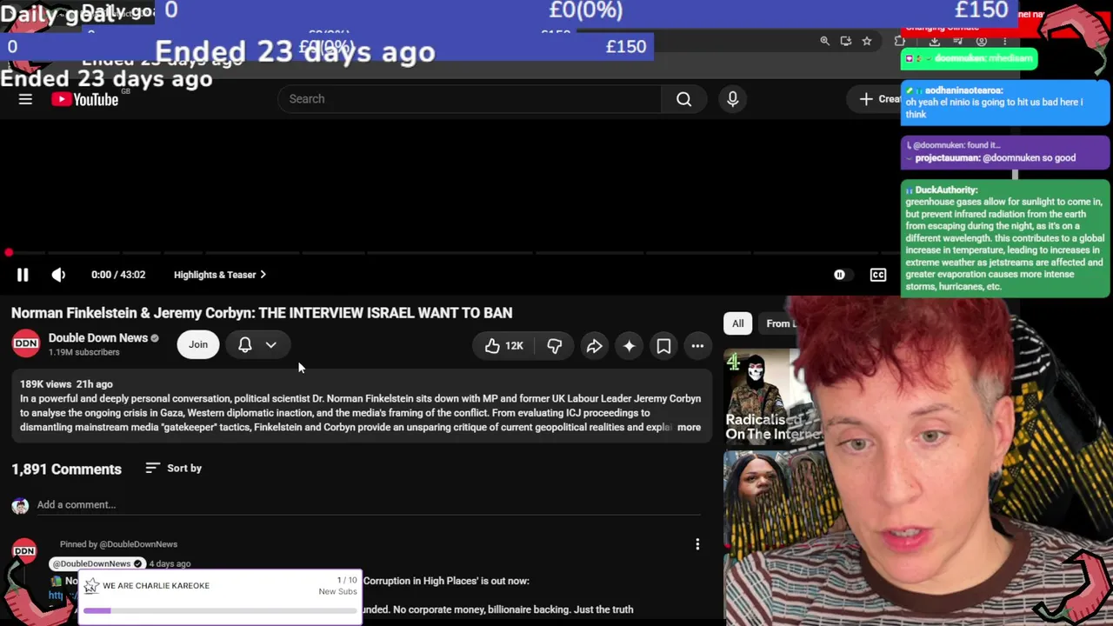The height and width of the screenshot is (626, 1113).
Task: Mute the video using the speaker icon
Action: pos(58,275)
